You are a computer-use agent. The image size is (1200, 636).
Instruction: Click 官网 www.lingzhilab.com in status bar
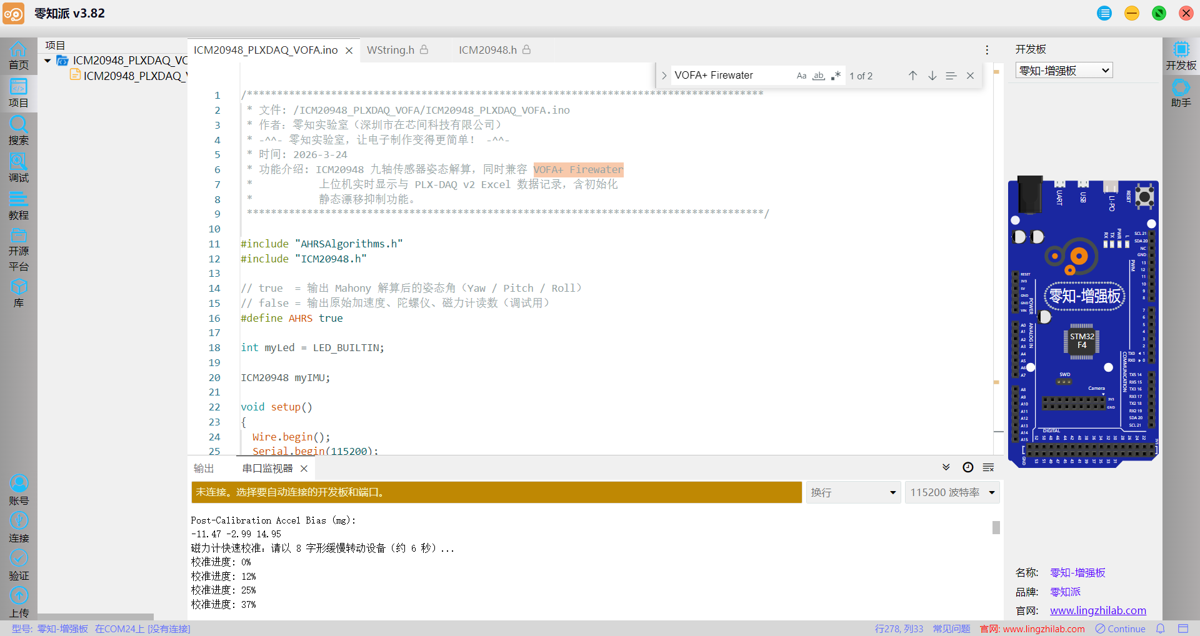[1032, 629]
